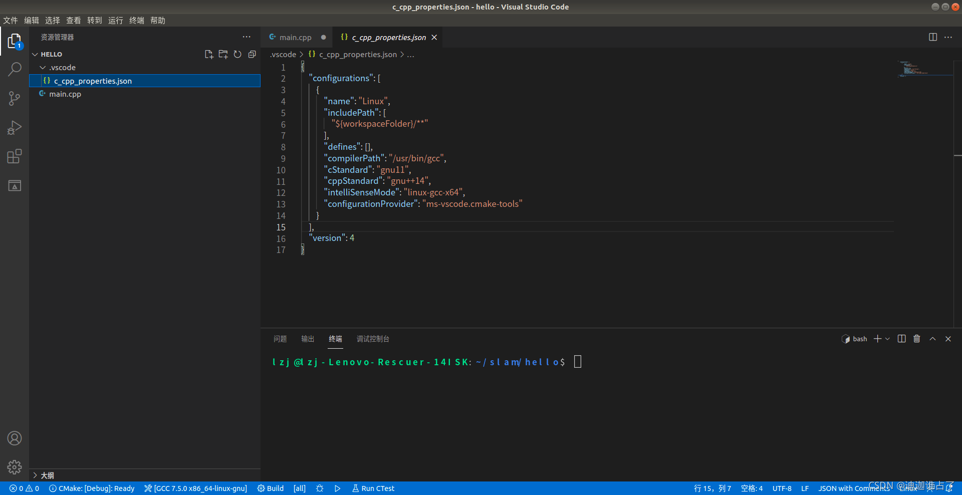
Task: Go to line via 行 15, 列 7
Action: [x=712, y=488]
